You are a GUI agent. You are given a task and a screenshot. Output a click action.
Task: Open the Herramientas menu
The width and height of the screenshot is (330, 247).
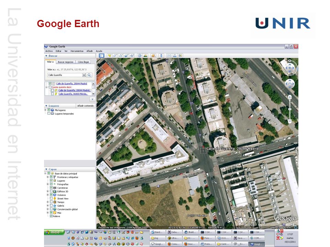coord(77,51)
